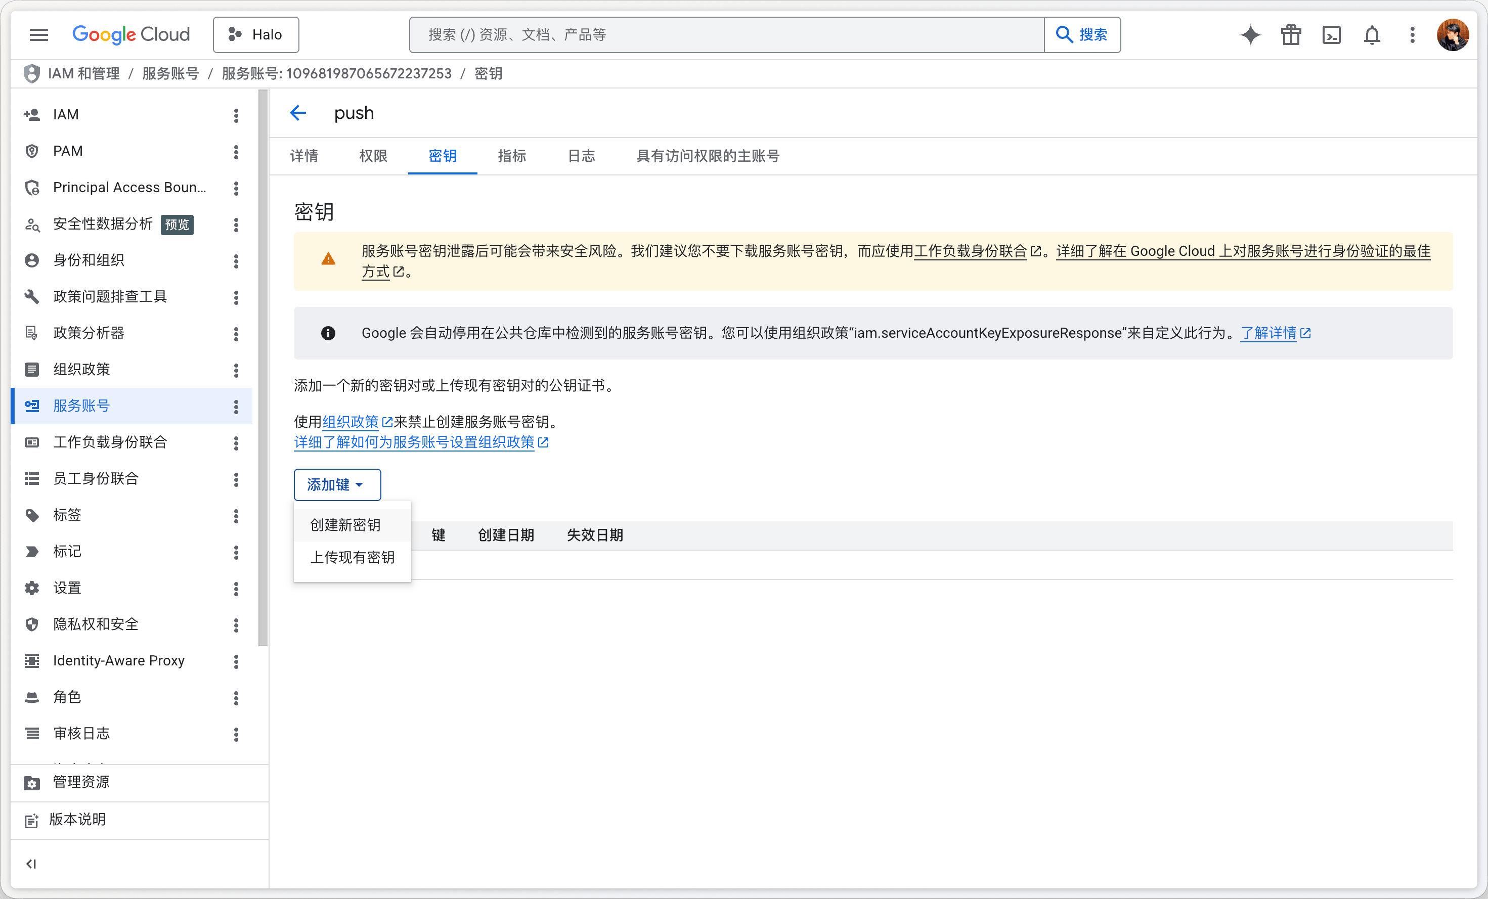Open more options for 角色 sidebar item
The width and height of the screenshot is (1488, 899).
[x=236, y=698]
